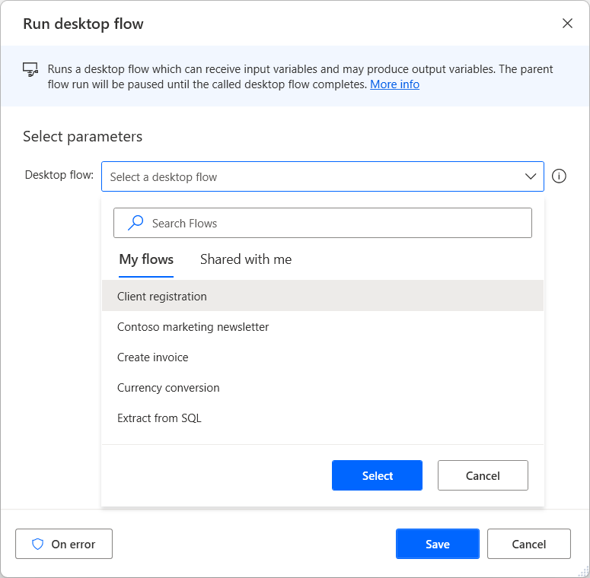
Task: Confirm with the blue Select button
Action: click(377, 475)
